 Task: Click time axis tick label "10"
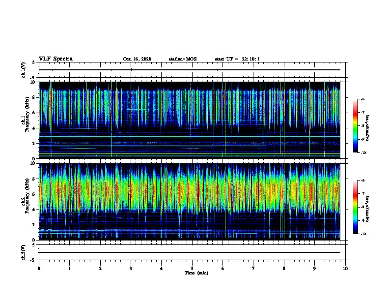click(345, 269)
